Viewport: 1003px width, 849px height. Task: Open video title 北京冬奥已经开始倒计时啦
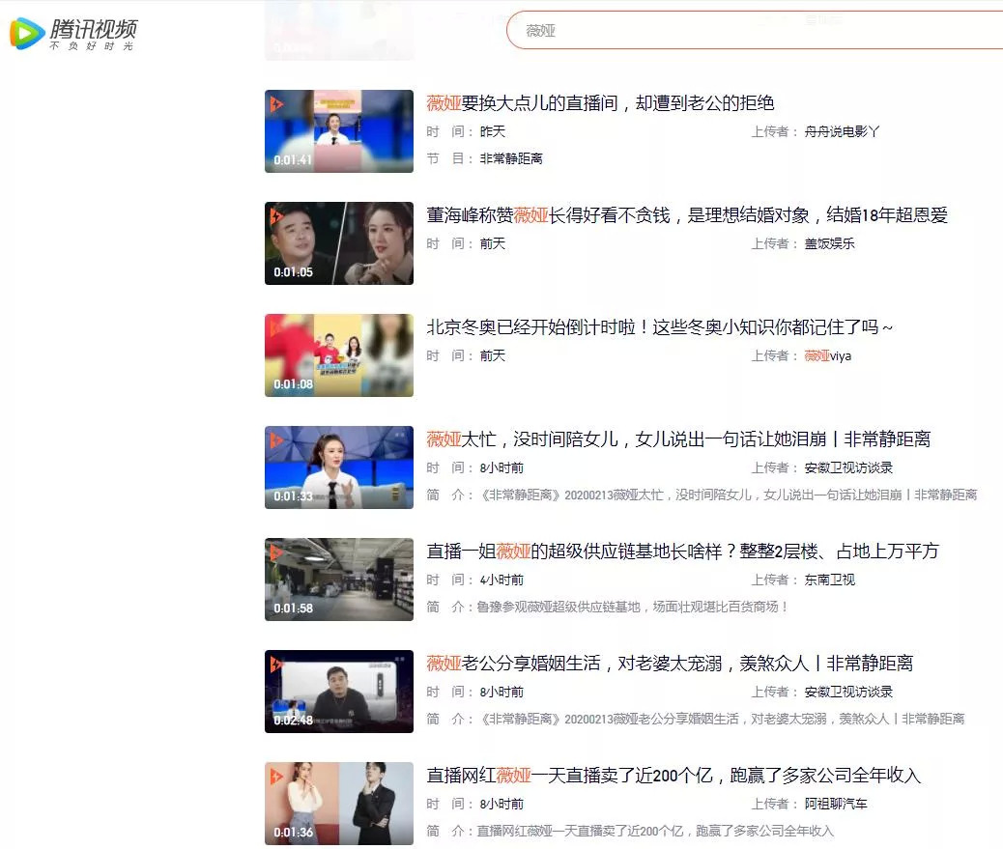(x=660, y=327)
